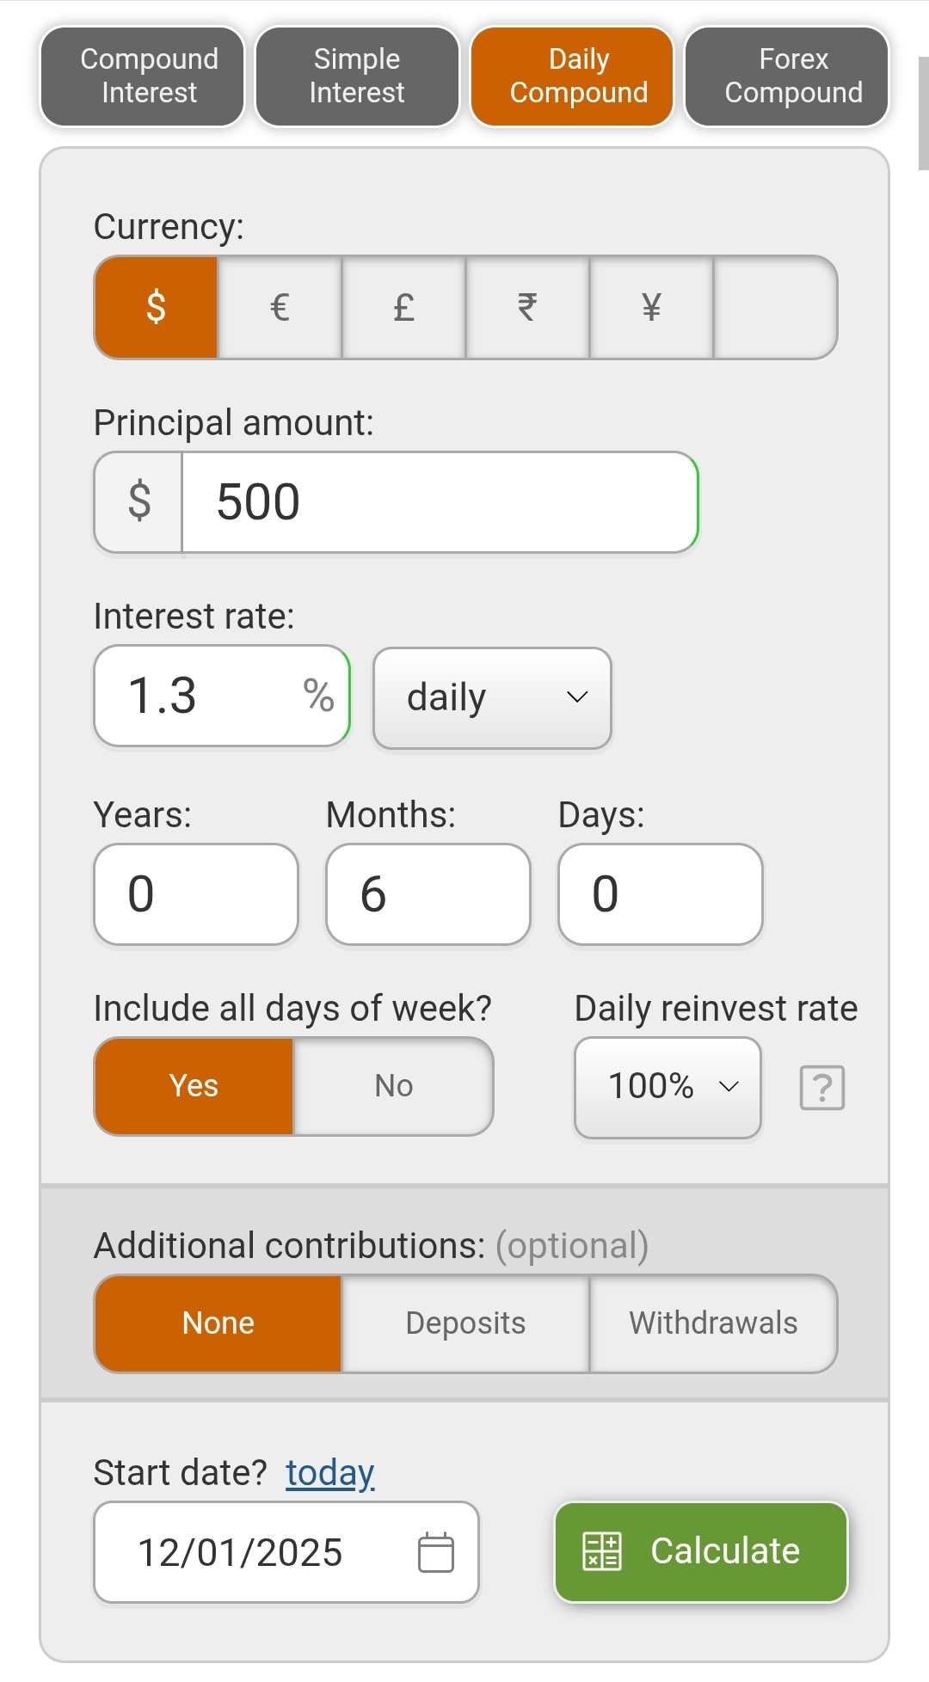Select the dollar currency symbol
This screenshot has width=929, height=1682.
(x=156, y=307)
